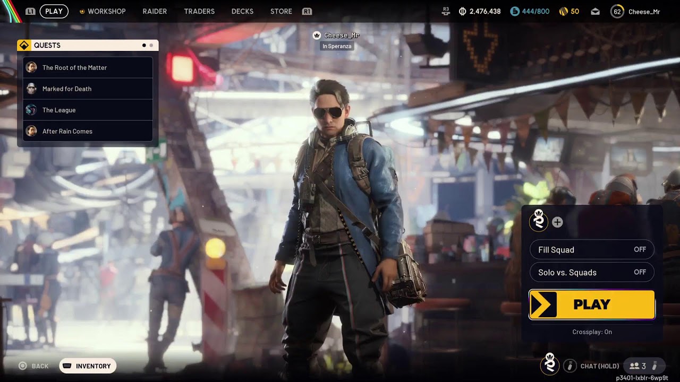680x382 pixels.
Task: Click the L1 shoulder button prompt
Action: [x=30, y=11]
